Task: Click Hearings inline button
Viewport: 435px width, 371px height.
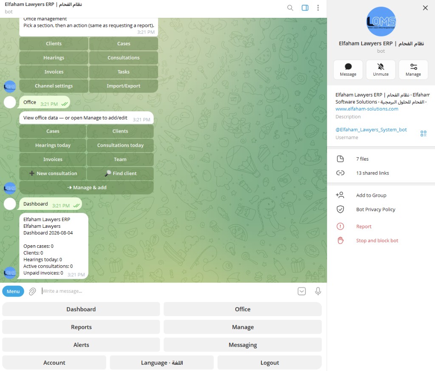Action: click(x=54, y=58)
